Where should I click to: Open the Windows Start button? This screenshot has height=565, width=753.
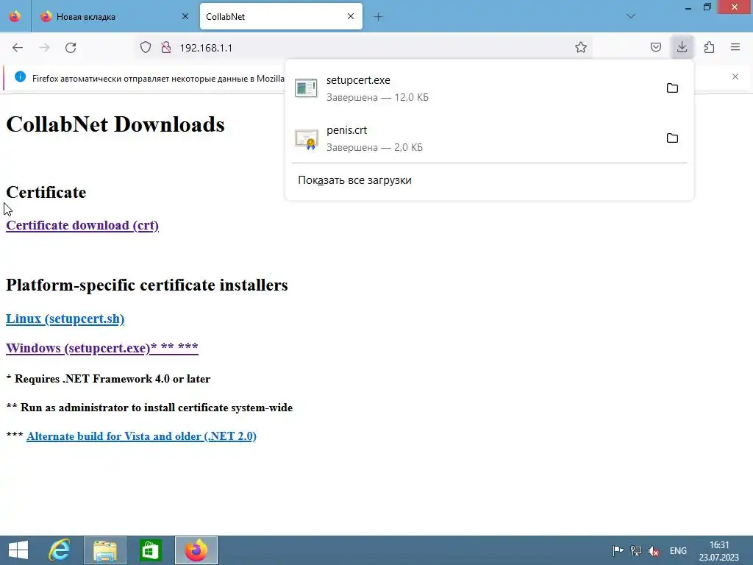point(18,550)
